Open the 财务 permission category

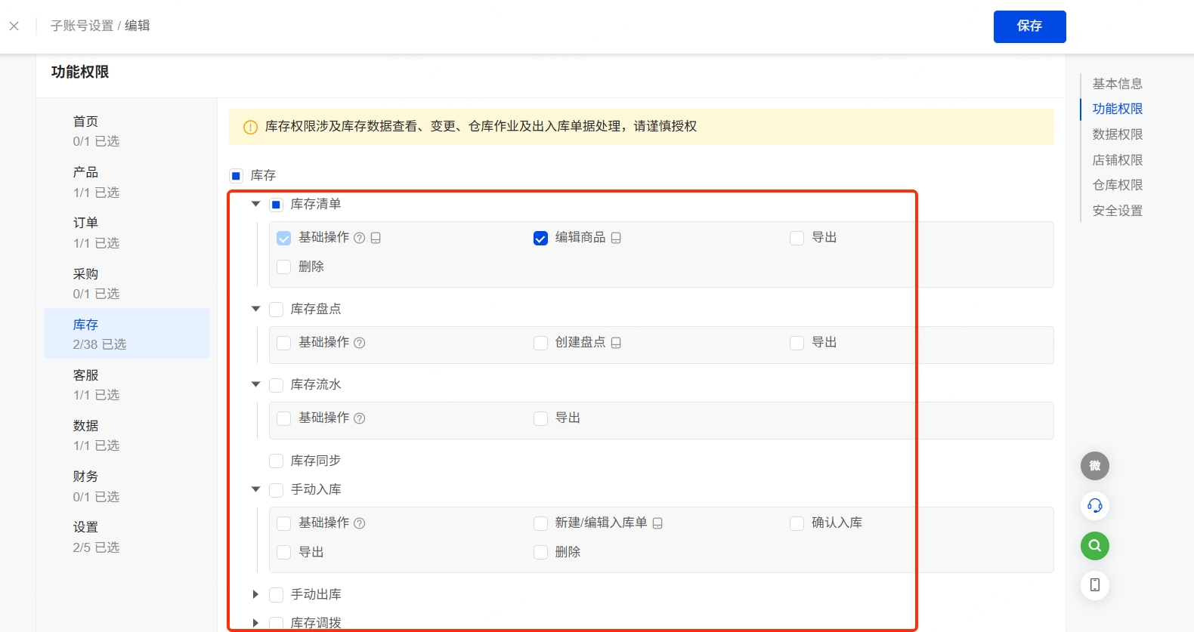click(x=127, y=486)
